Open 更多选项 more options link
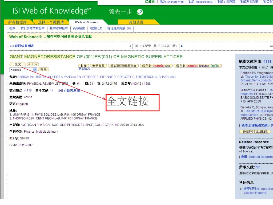273x205 pixels. pos(84,69)
